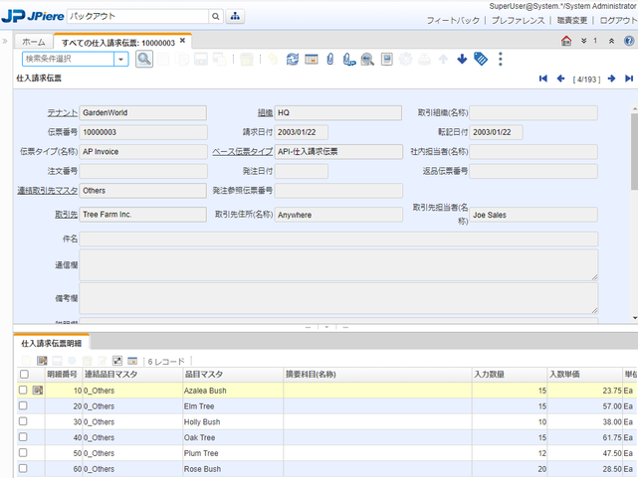
Task: Click the home house icon at top right
Action: pyautogui.click(x=566, y=41)
